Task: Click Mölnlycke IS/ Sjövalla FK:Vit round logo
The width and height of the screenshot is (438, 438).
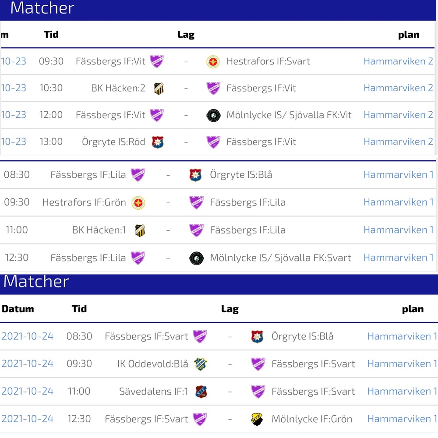Action: 213,115
